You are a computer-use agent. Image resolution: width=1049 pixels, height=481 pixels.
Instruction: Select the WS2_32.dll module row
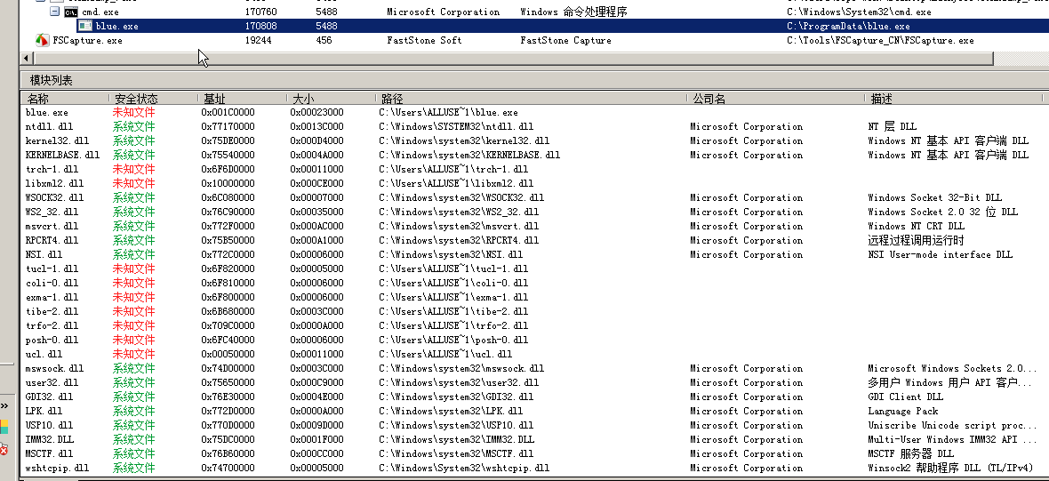point(534,212)
